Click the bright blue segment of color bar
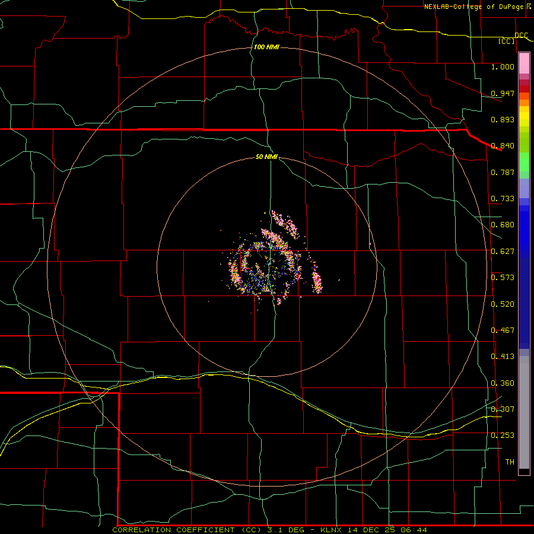 pos(524,231)
